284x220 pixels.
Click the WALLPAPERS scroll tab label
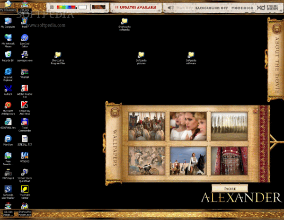pyautogui.click(x=115, y=148)
